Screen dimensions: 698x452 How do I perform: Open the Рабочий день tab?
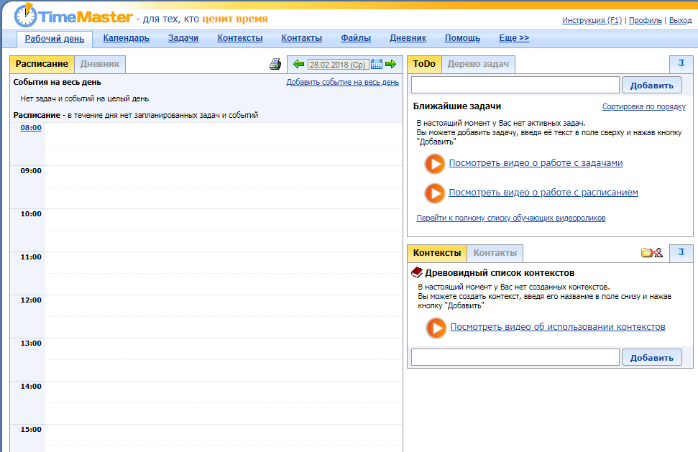55,39
